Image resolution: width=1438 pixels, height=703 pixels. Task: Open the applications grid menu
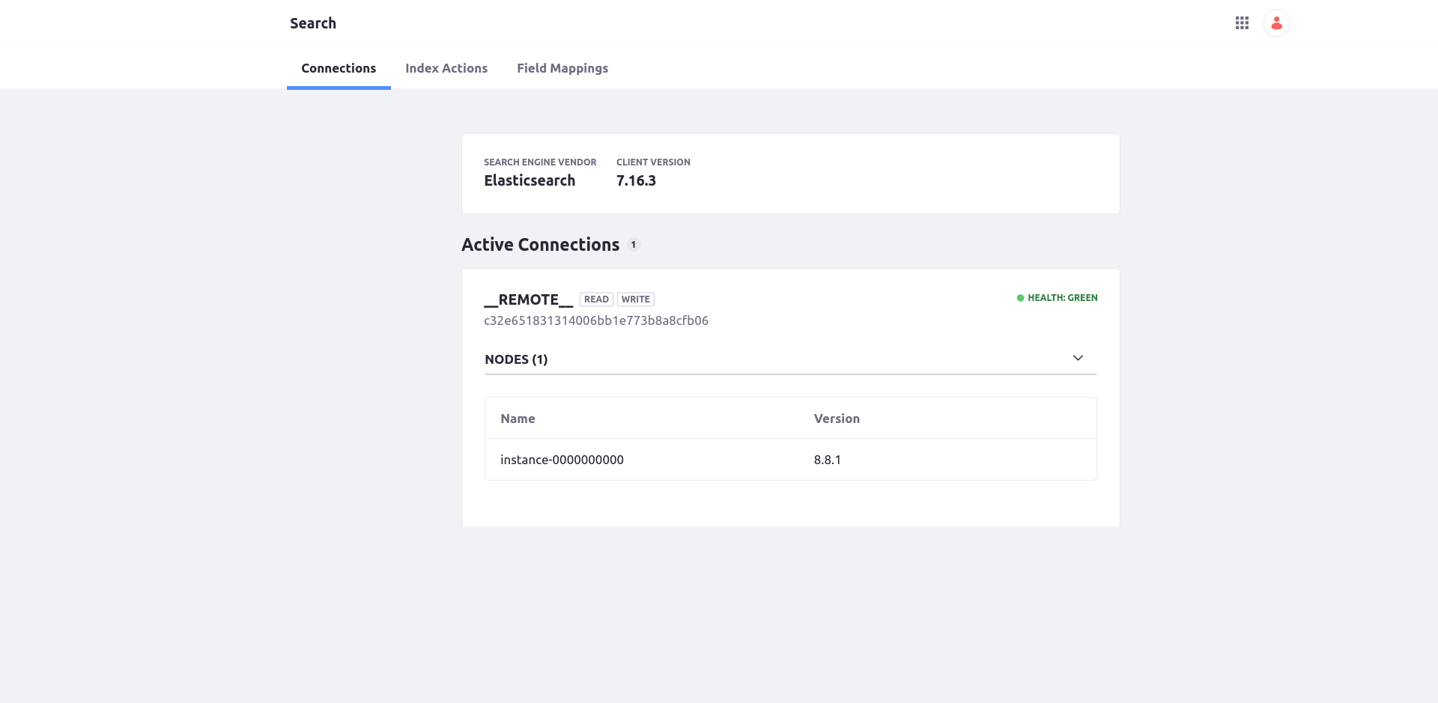[x=1242, y=23]
